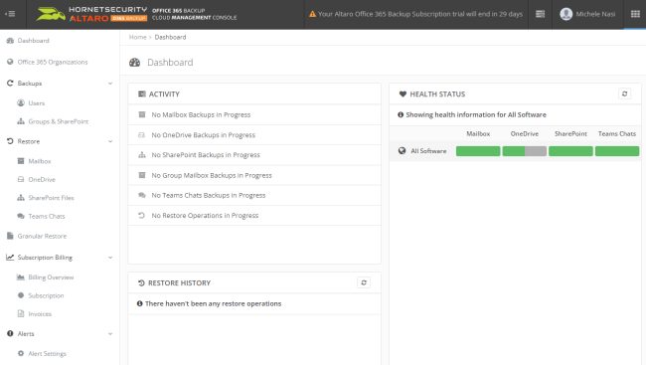The height and width of the screenshot is (365, 646).
Task: Click the Backups refresh icon in sidebar
Action: pyautogui.click(x=10, y=84)
